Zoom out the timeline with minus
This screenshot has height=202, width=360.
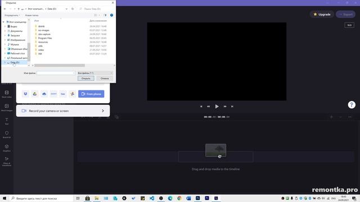tap(340, 117)
